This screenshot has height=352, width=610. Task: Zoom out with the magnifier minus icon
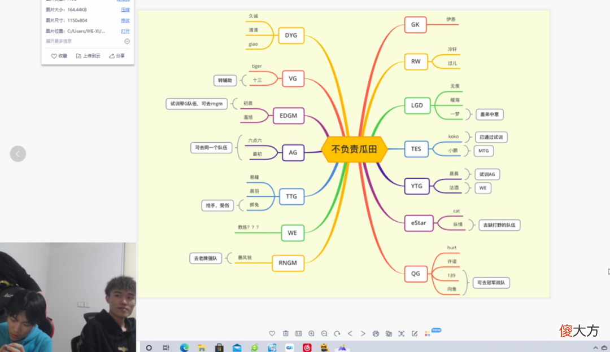[324, 333]
